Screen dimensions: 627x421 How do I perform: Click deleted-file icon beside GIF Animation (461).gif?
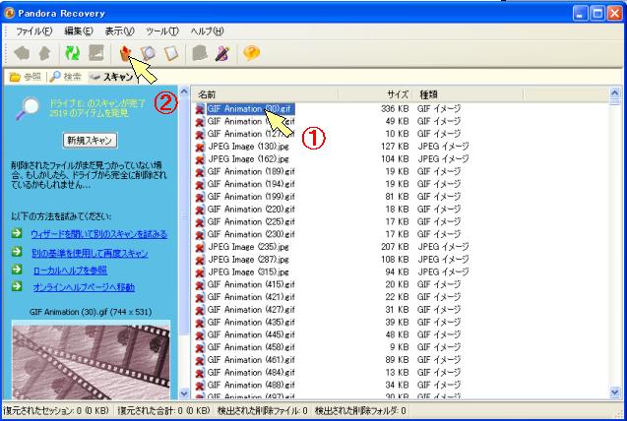point(200,360)
